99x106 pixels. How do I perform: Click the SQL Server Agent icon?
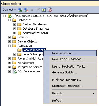(x=14, y=71)
